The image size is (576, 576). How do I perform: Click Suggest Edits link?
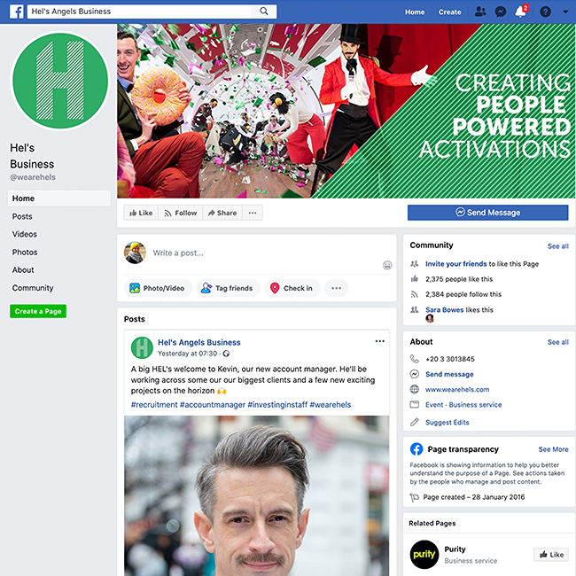(x=447, y=423)
